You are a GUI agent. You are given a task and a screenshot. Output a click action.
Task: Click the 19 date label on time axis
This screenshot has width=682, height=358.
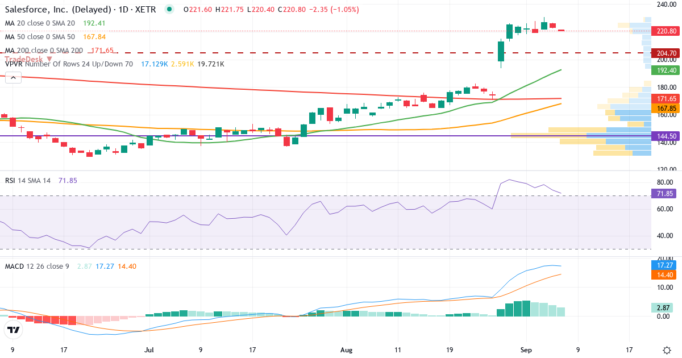[x=449, y=349]
